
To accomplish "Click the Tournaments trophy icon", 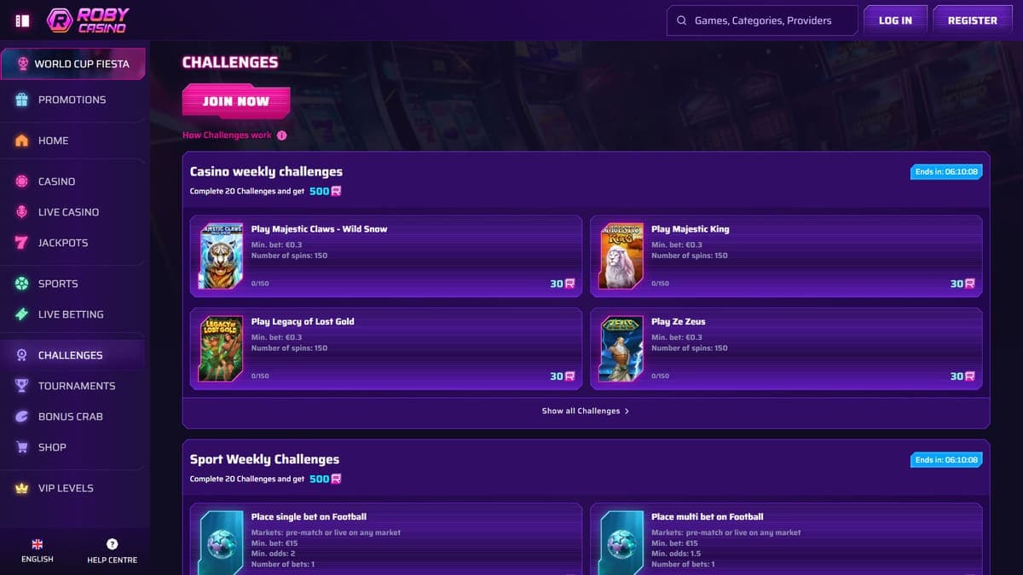I will (22, 386).
